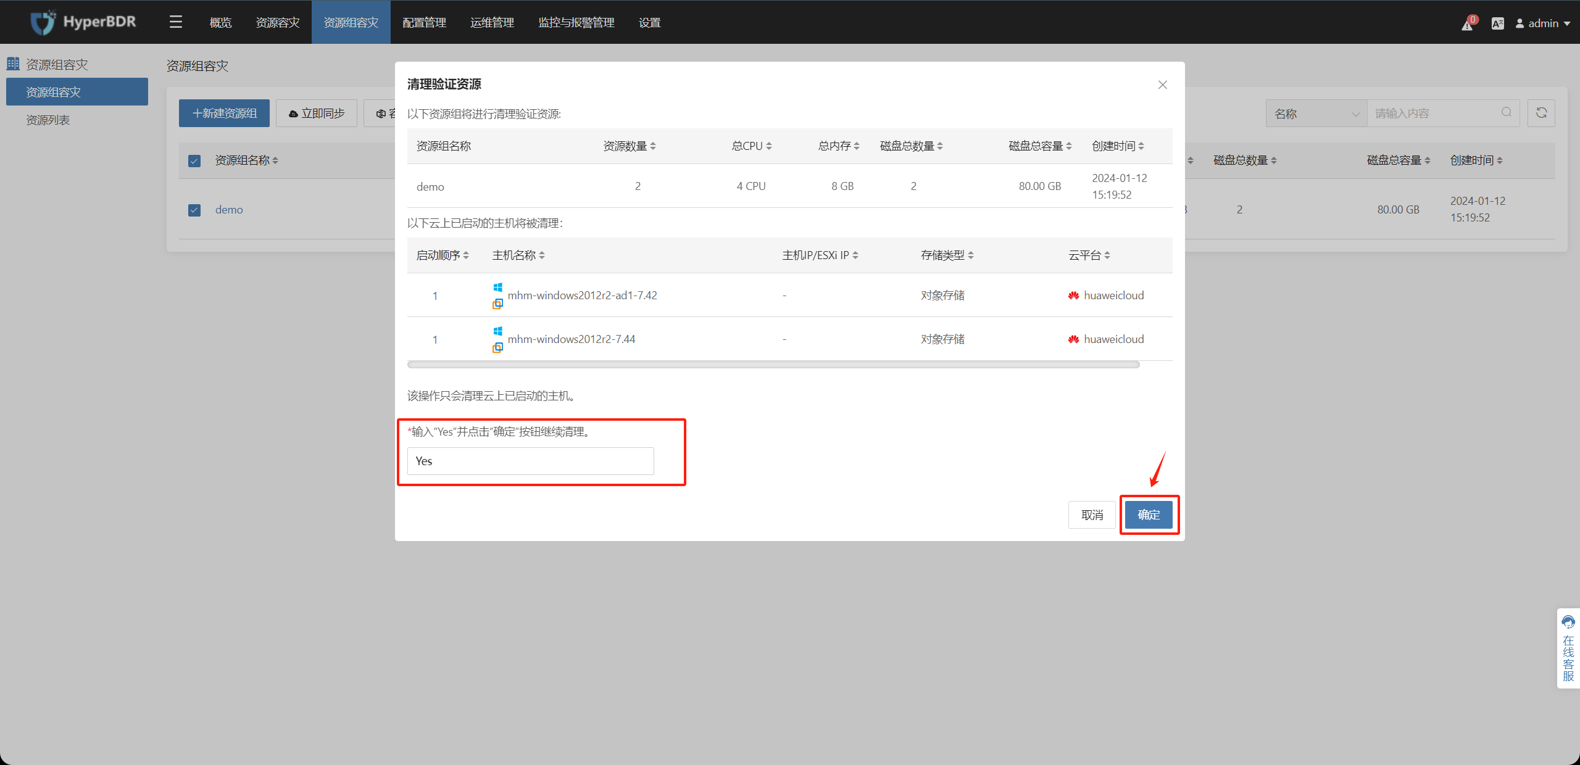Screen dimensions: 1580x765
Task: Open the 配置管理 menu
Action: [425, 22]
